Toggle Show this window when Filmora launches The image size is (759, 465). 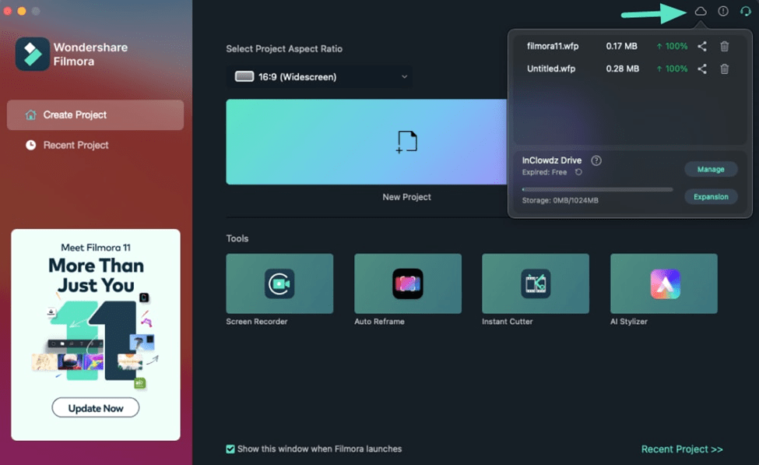point(230,449)
